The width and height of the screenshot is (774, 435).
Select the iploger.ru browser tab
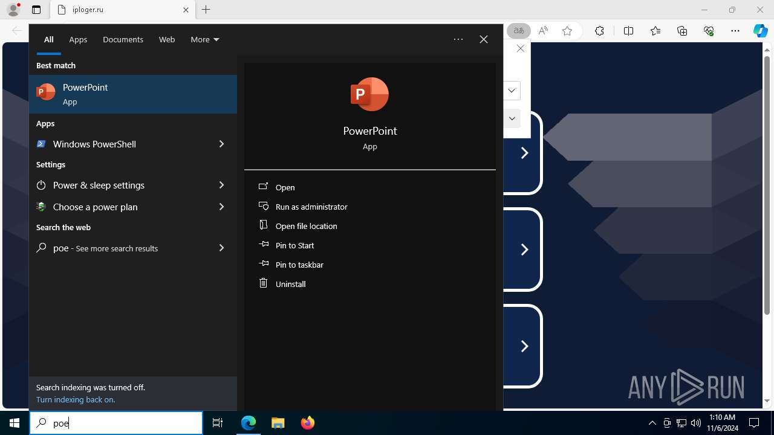click(x=123, y=10)
